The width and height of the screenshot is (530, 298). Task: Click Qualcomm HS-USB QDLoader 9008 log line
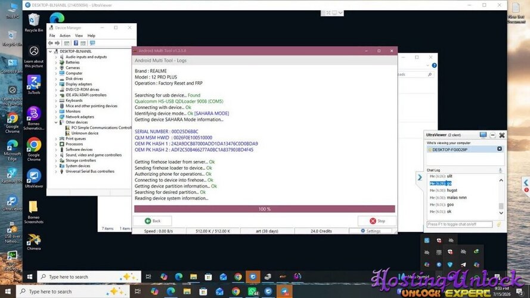(x=179, y=101)
